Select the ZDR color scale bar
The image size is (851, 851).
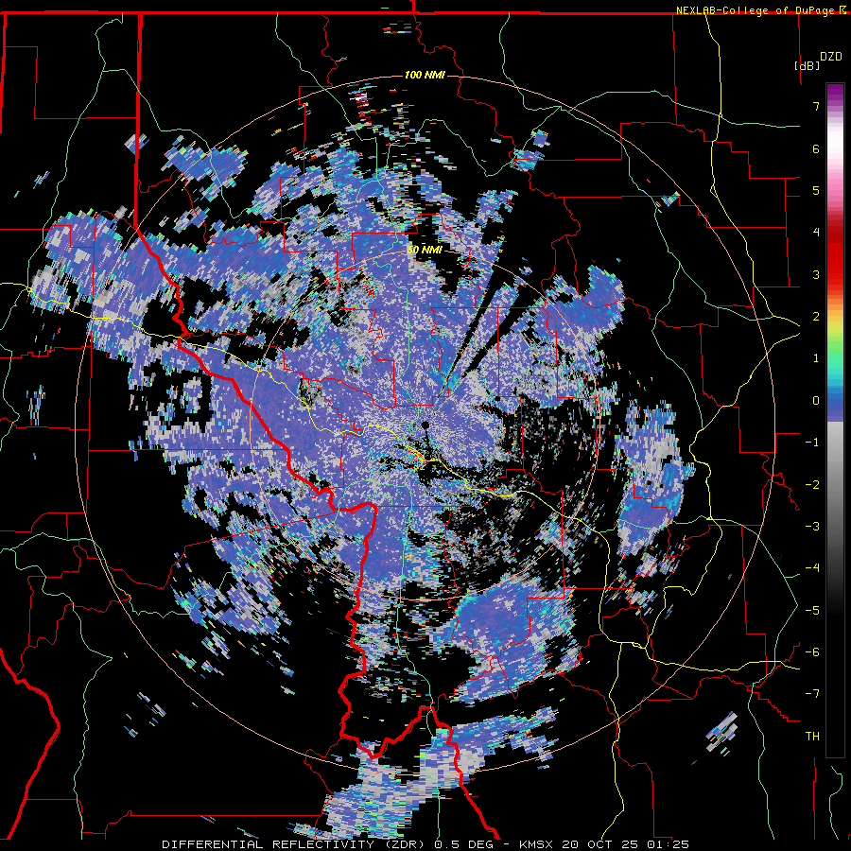point(835,420)
